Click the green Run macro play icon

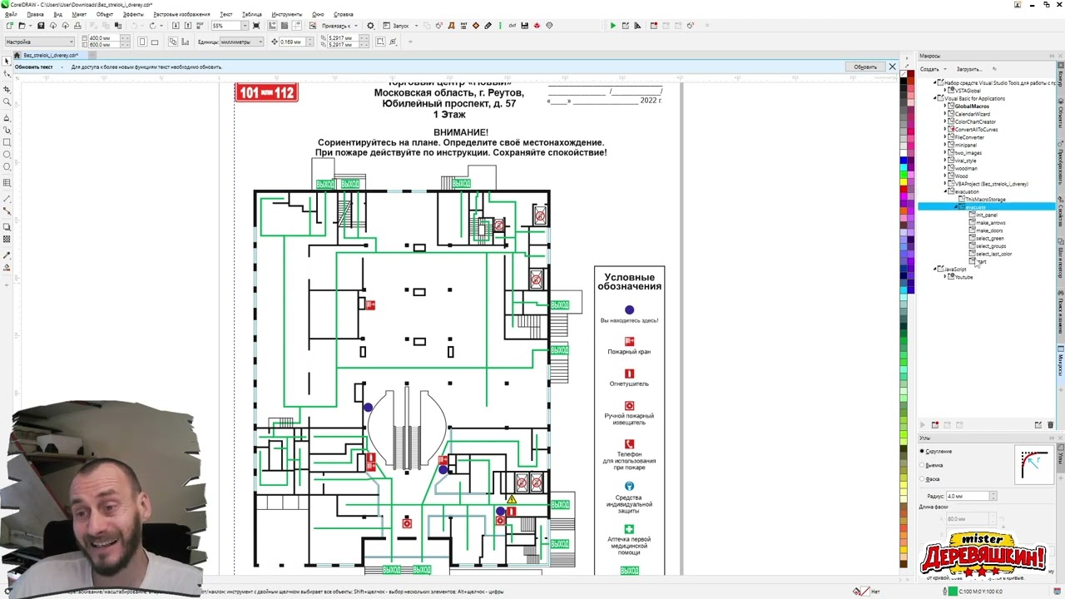612,26
